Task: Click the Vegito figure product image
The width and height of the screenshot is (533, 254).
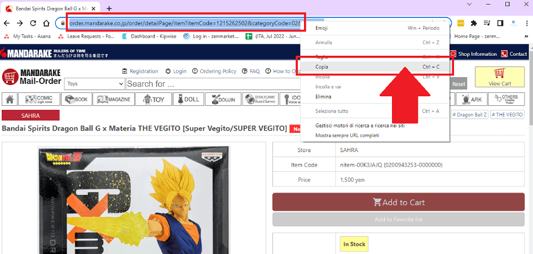Action: (x=134, y=200)
